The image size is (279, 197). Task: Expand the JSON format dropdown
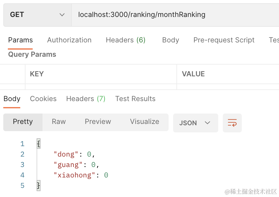point(195,123)
